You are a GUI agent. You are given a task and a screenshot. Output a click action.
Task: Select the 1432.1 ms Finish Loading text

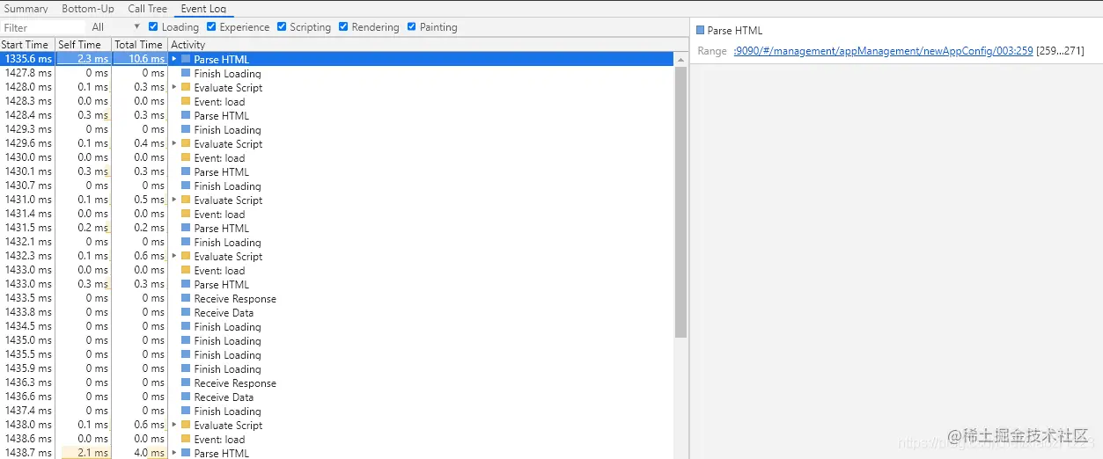pos(228,242)
